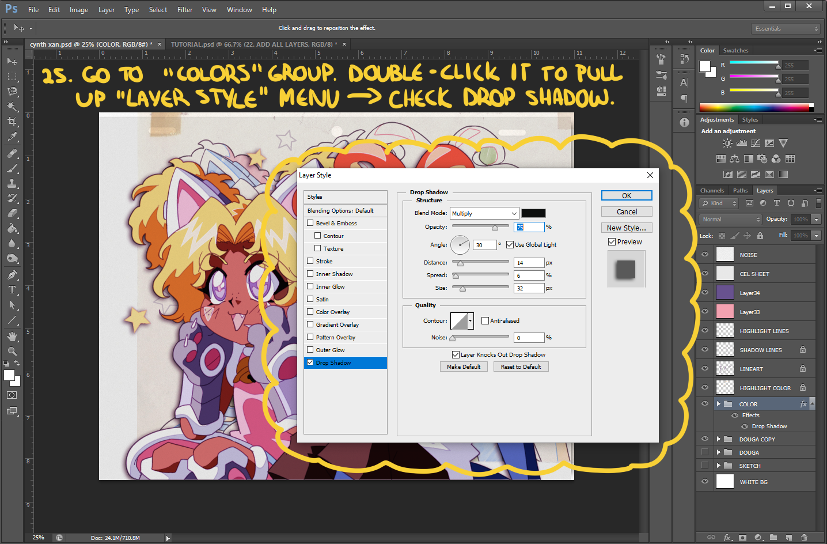The image size is (827, 544).
Task: Select the Rectangular Marquee tool
Action: 12,77
